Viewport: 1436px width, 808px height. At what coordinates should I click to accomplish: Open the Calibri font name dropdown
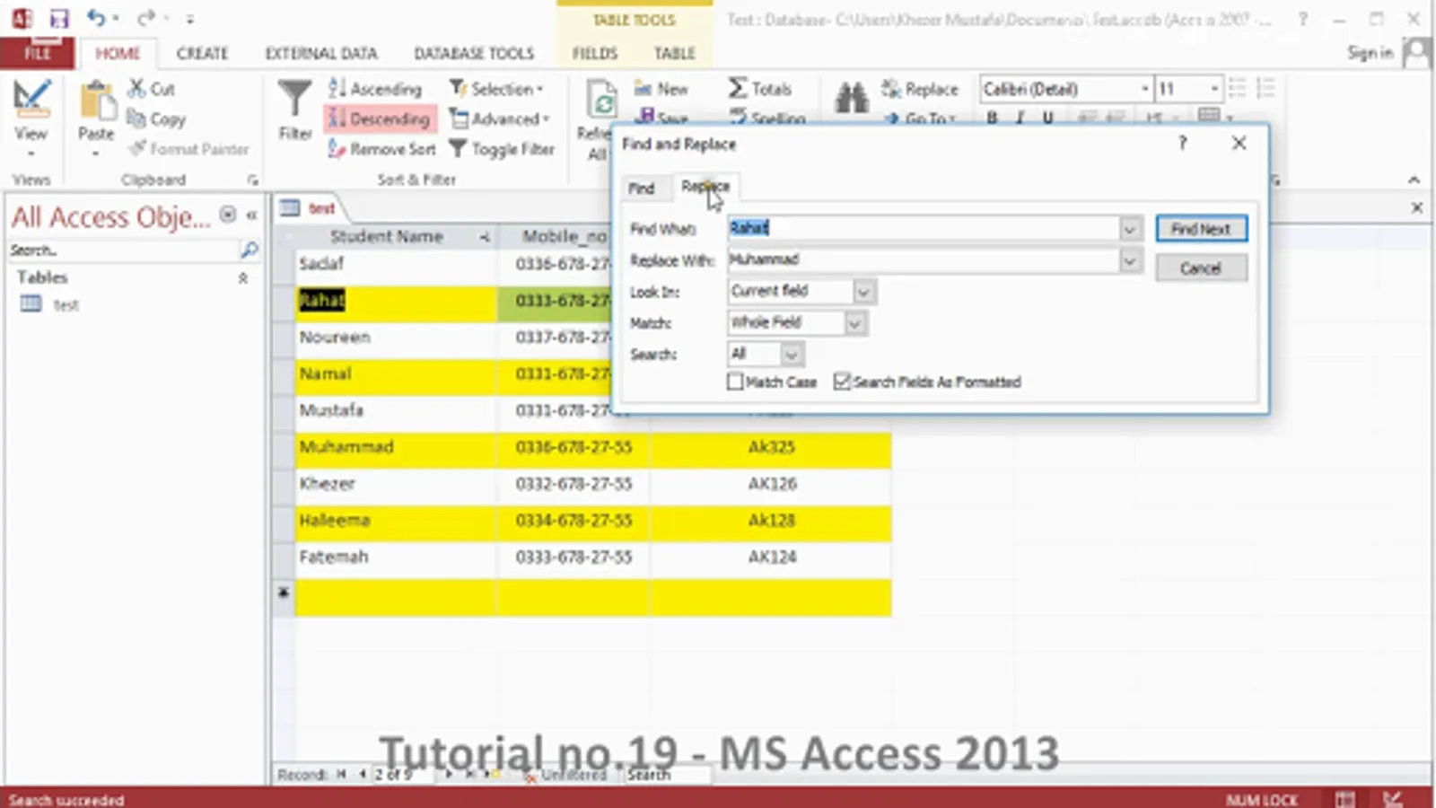(1144, 89)
